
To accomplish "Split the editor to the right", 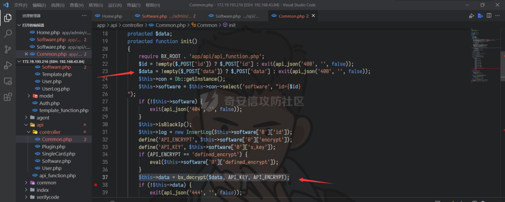I will (x=489, y=16).
